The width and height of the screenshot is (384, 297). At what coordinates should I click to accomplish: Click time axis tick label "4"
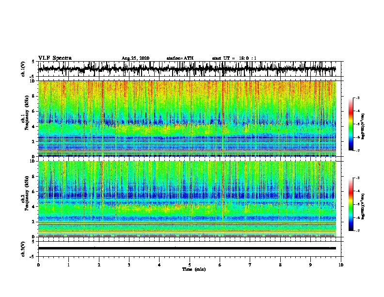pos(159,265)
